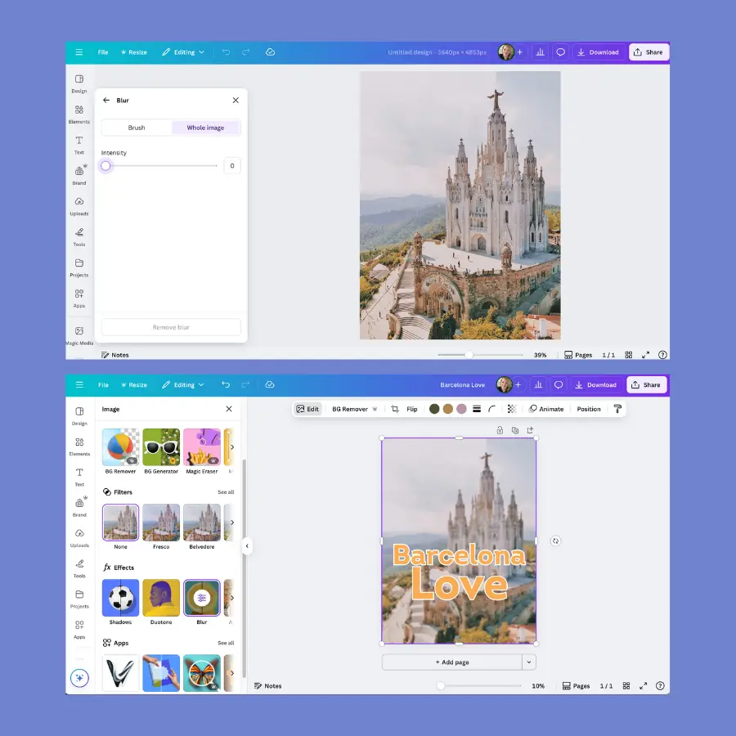Click Remove blur button
The width and height of the screenshot is (736, 736).
[171, 327]
